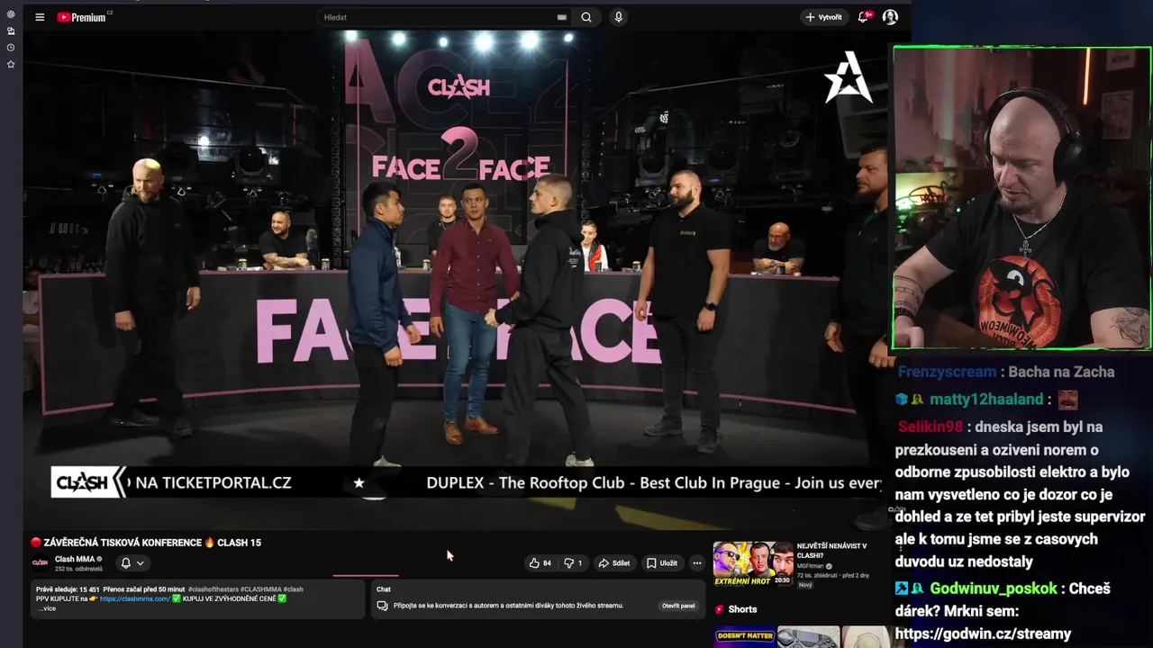Image resolution: width=1153 pixels, height=648 pixels.
Task: Click the Clash MMA channel avatar
Action: coord(40,562)
